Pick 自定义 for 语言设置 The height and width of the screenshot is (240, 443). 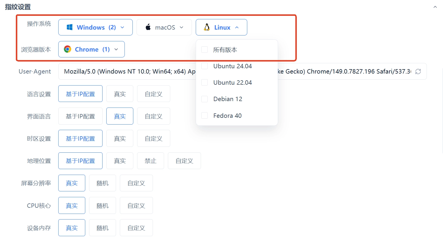click(154, 94)
